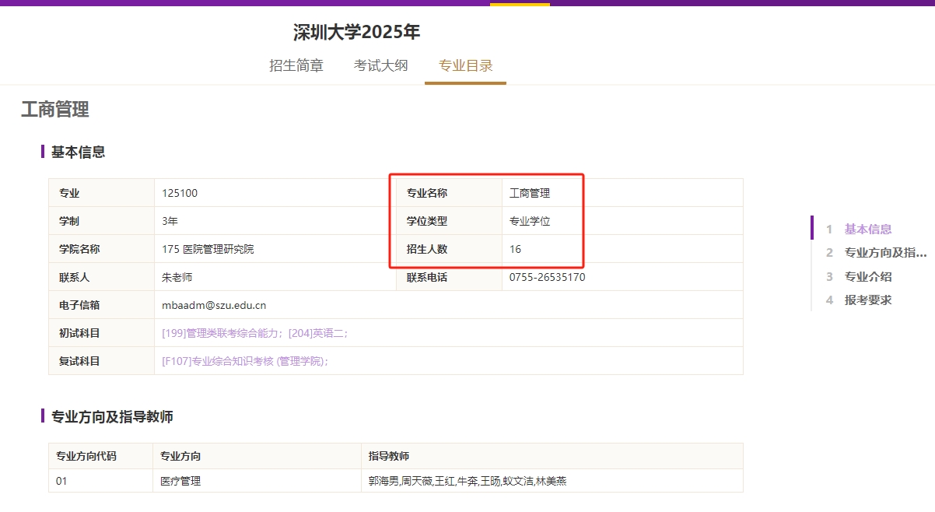This screenshot has width=935, height=512.
Task: Select the email mbaadm@szu.edu.cn
Action: pos(214,305)
